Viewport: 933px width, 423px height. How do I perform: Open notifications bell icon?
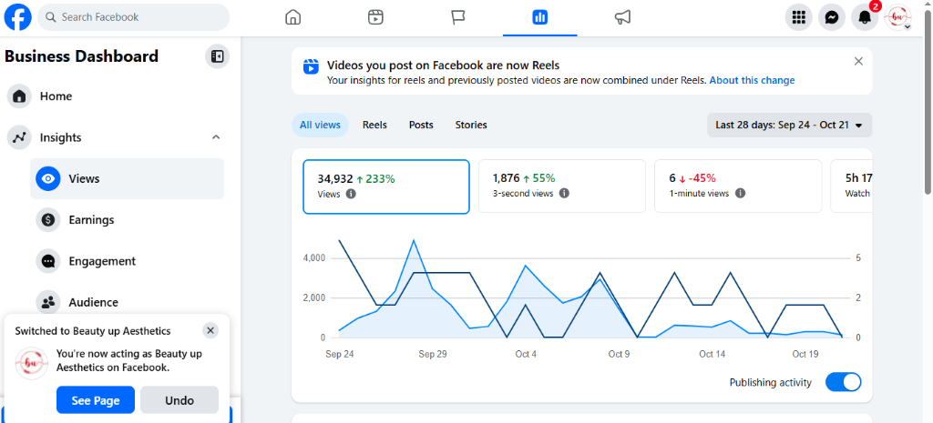click(x=865, y=17)
